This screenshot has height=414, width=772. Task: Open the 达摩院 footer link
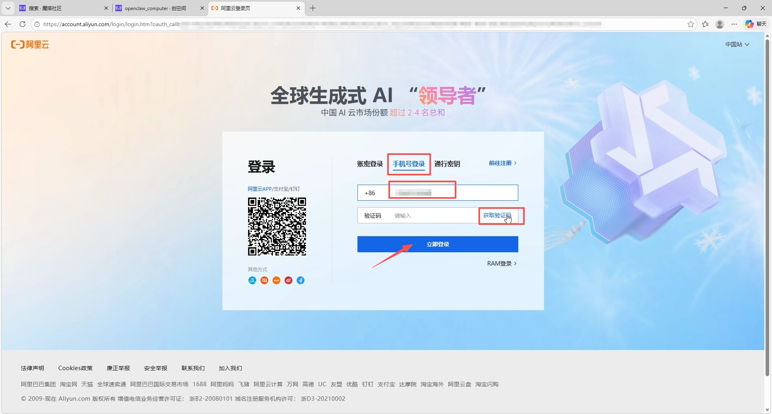point(408,384)
